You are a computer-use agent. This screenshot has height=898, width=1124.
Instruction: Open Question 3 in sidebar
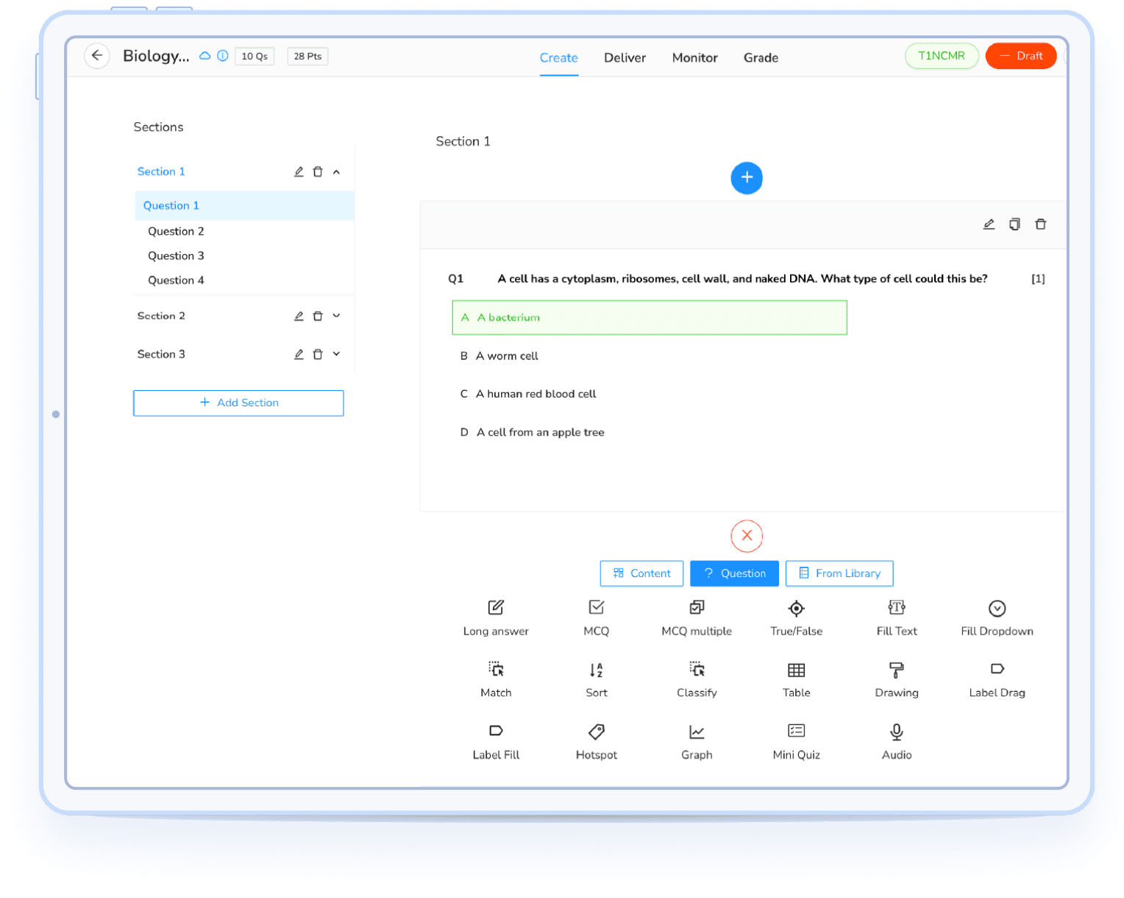coord(176,255)
